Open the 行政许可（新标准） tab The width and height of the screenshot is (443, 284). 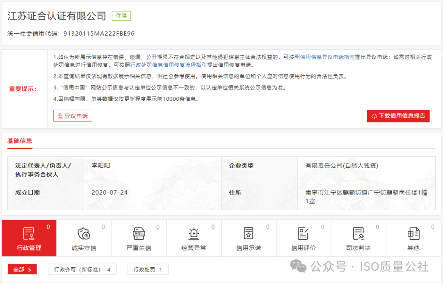(82, 269)
